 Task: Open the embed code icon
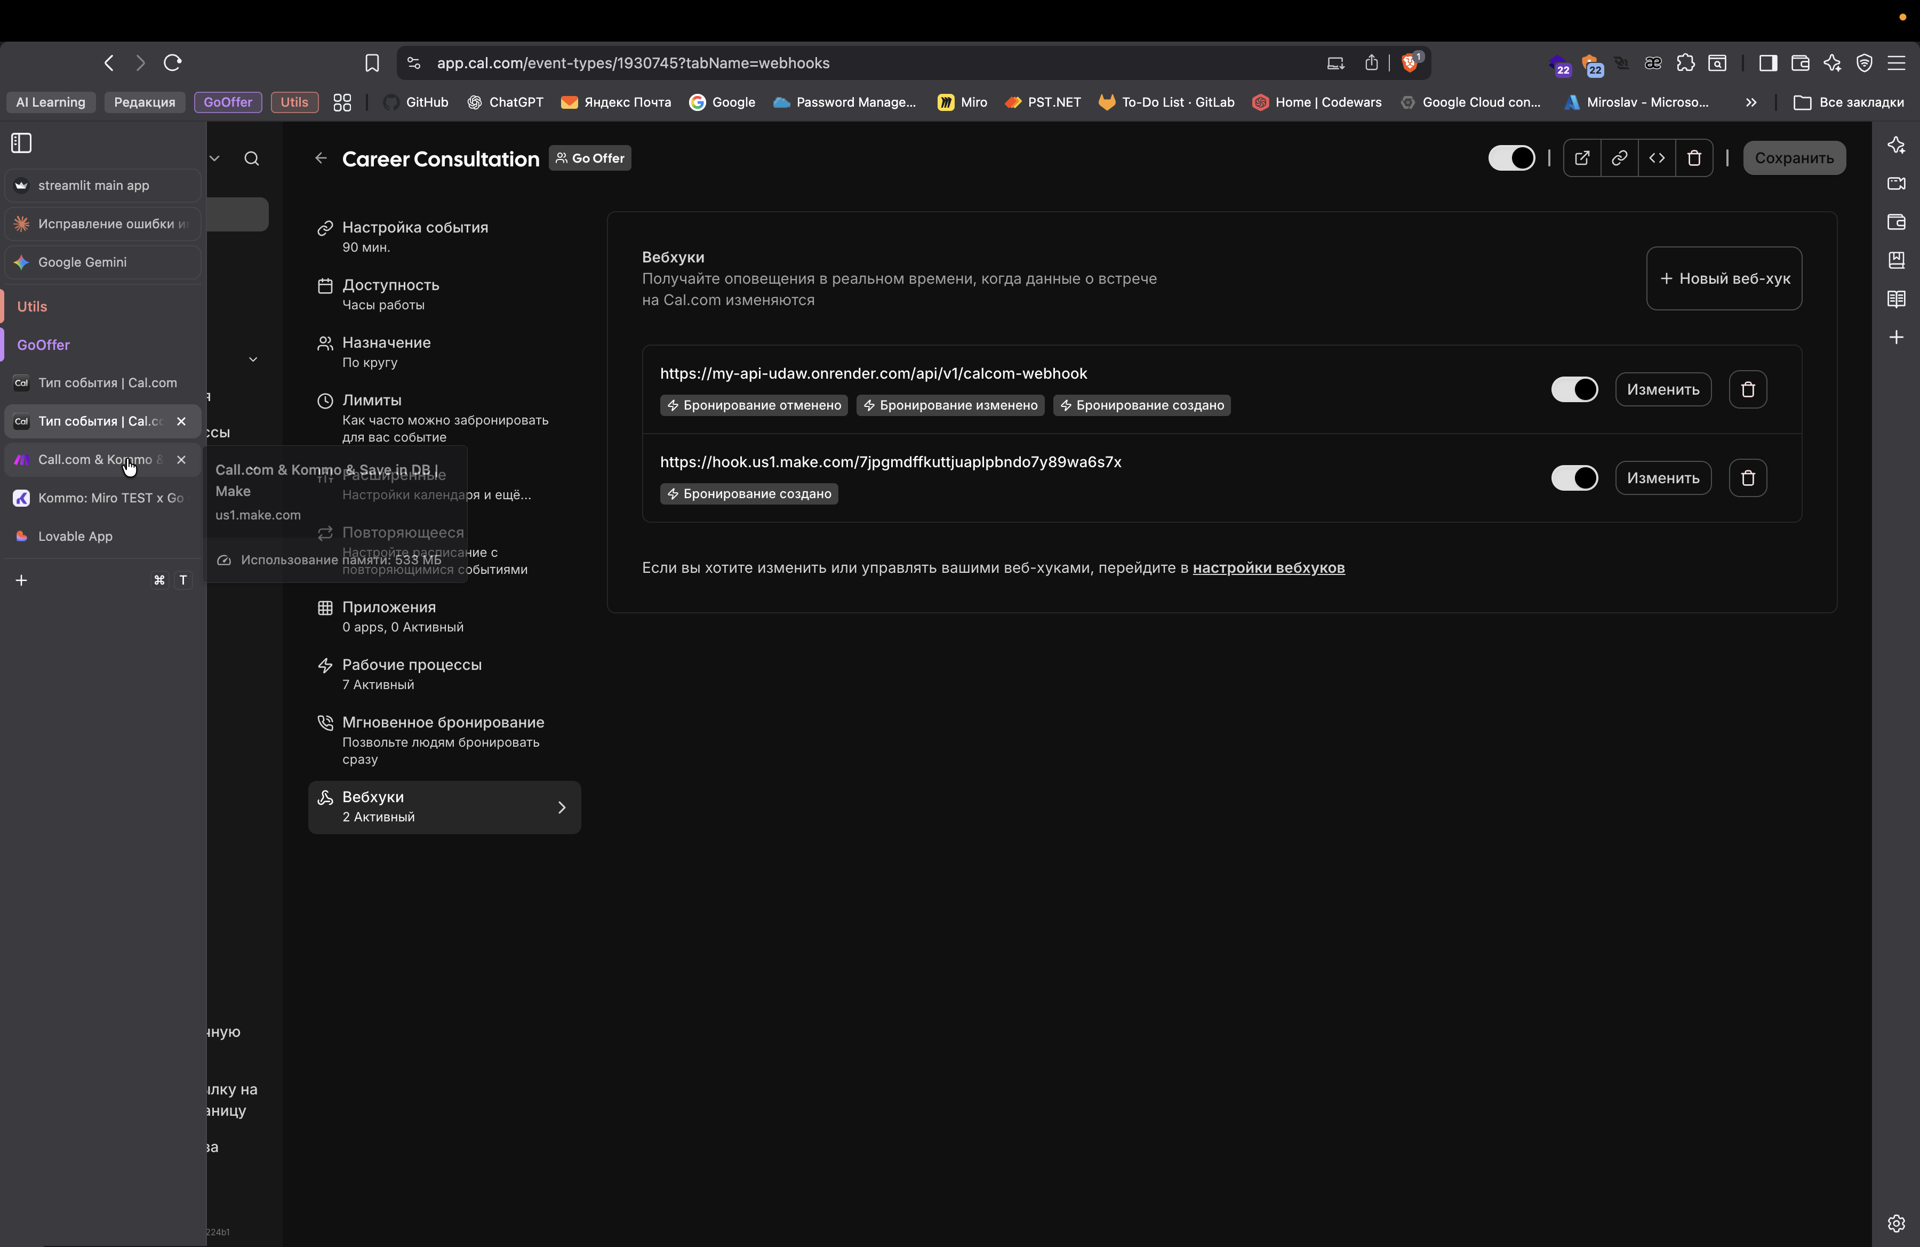pos(1656,158)
